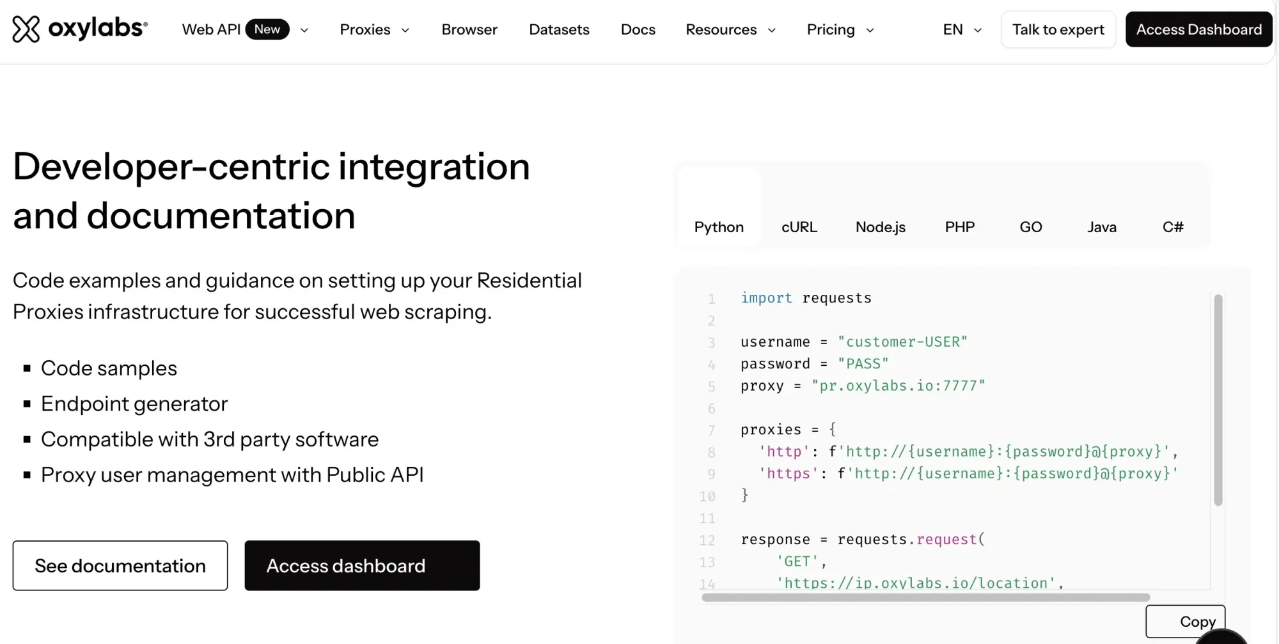Click the "pr.oxylabs.io:7777" proxy string
The image size is (1279, 644).
point(898,386)
